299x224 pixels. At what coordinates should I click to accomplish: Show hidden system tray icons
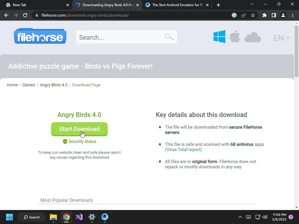[240, 217]
